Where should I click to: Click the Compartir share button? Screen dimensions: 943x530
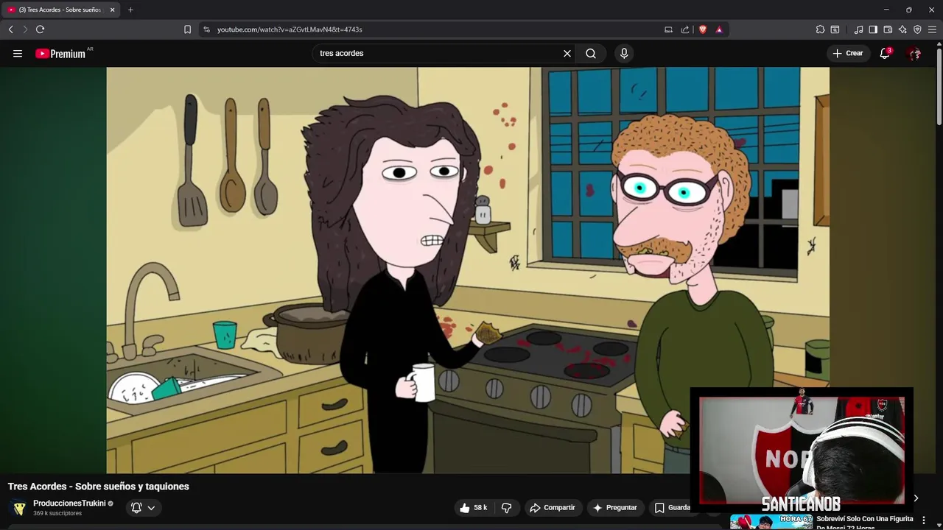(x=553, y=508)
